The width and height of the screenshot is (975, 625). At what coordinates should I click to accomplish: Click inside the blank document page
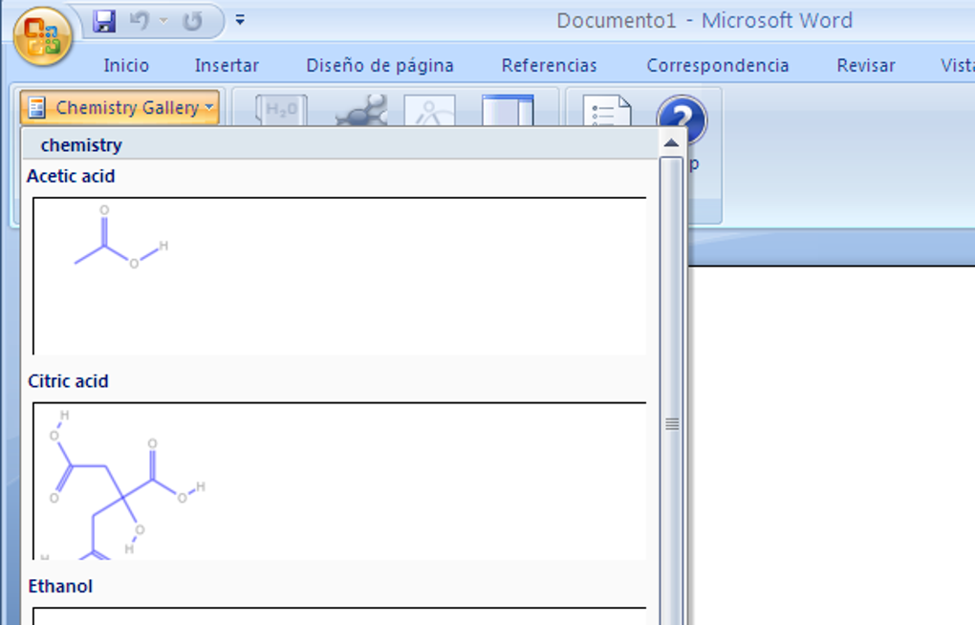click(x=832, y=445)
